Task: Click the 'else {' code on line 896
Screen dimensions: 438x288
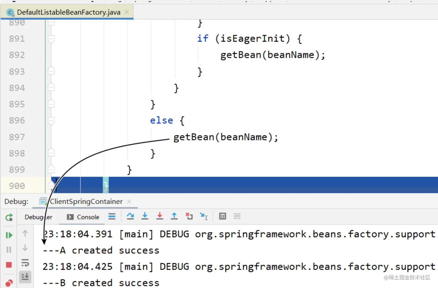Action: tap(167, 120)
